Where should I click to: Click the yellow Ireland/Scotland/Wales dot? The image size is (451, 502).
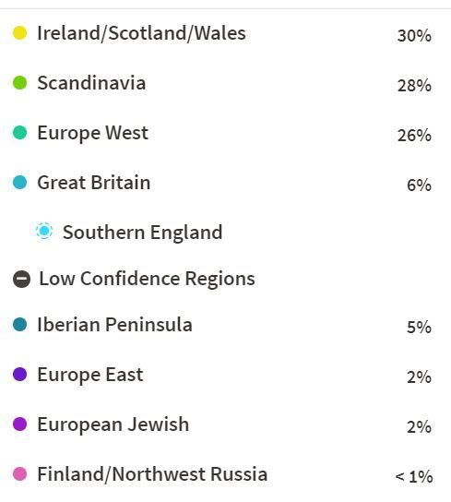tap(20, 33)
